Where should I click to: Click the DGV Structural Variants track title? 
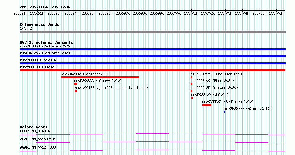pyautogui.click(x=46, y=42)
